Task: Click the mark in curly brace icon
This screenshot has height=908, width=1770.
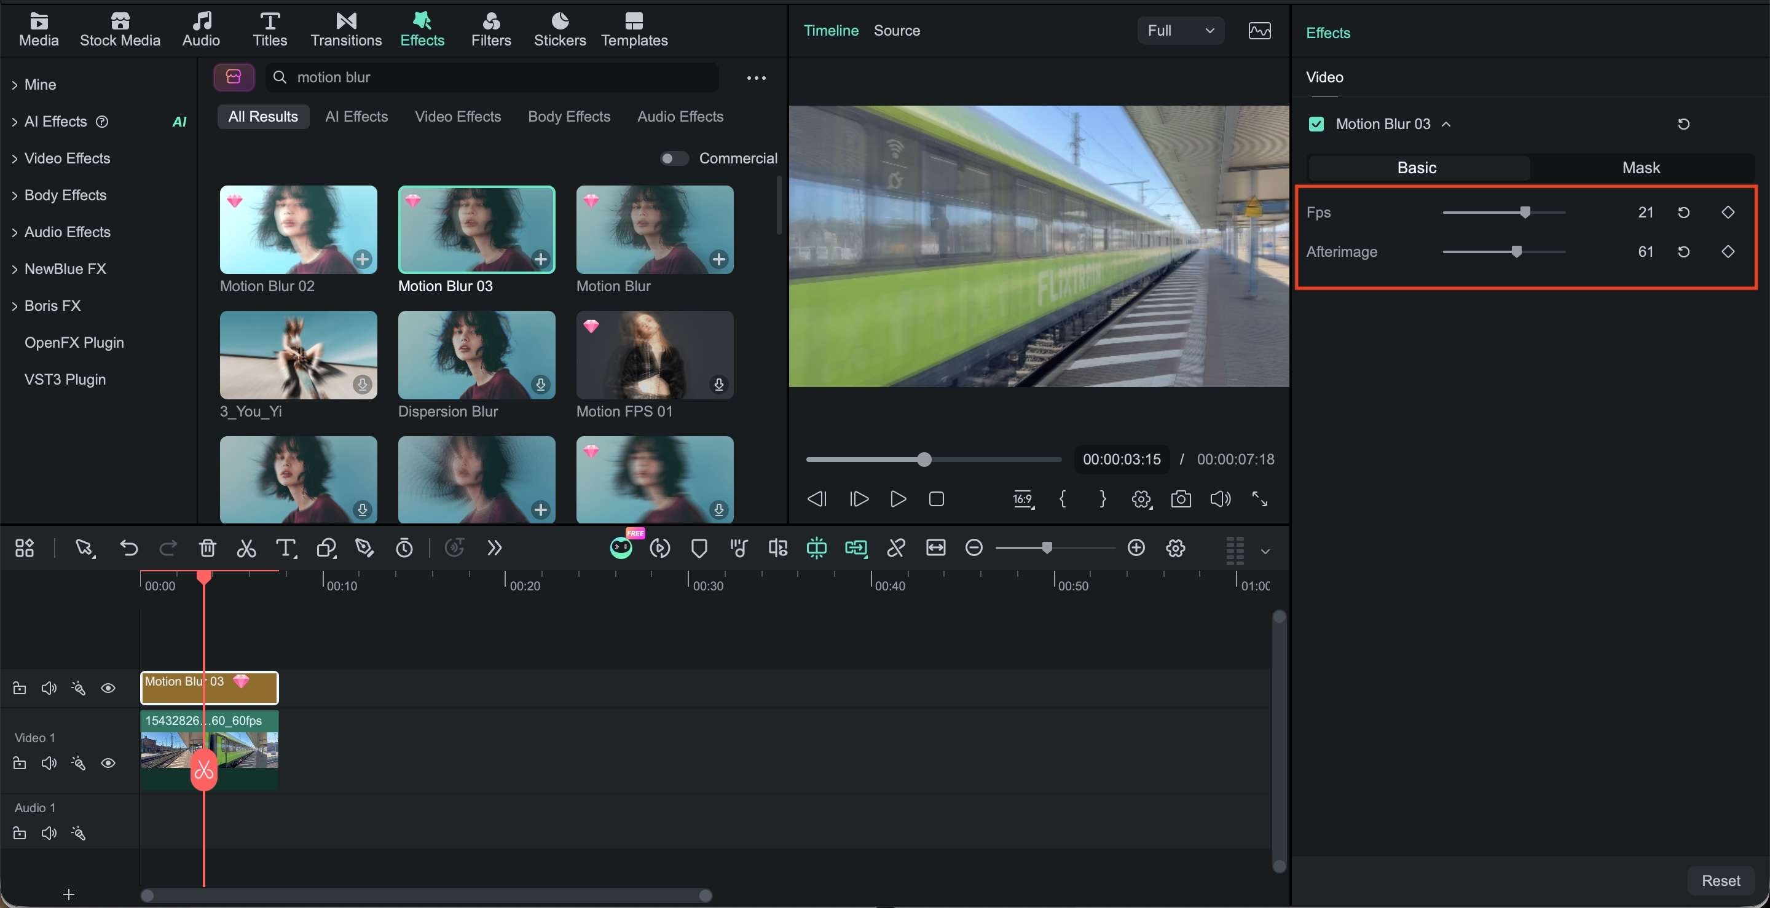Action: [x=1062, y=499]
